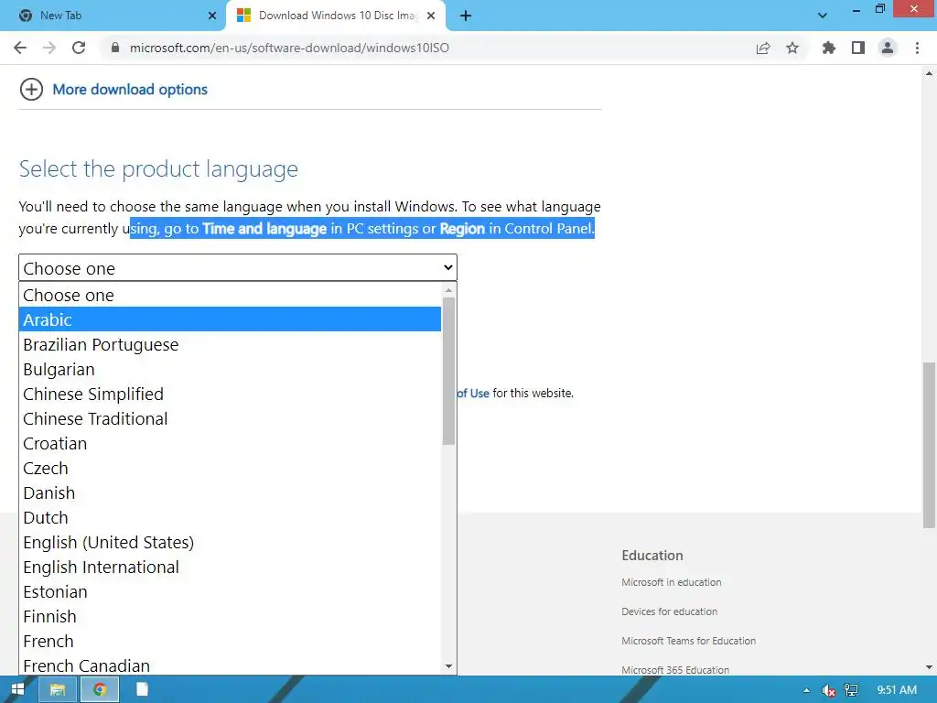This screenshot has height=703, width=937.
Task: Close the New Tab tab
Action: 212,16
